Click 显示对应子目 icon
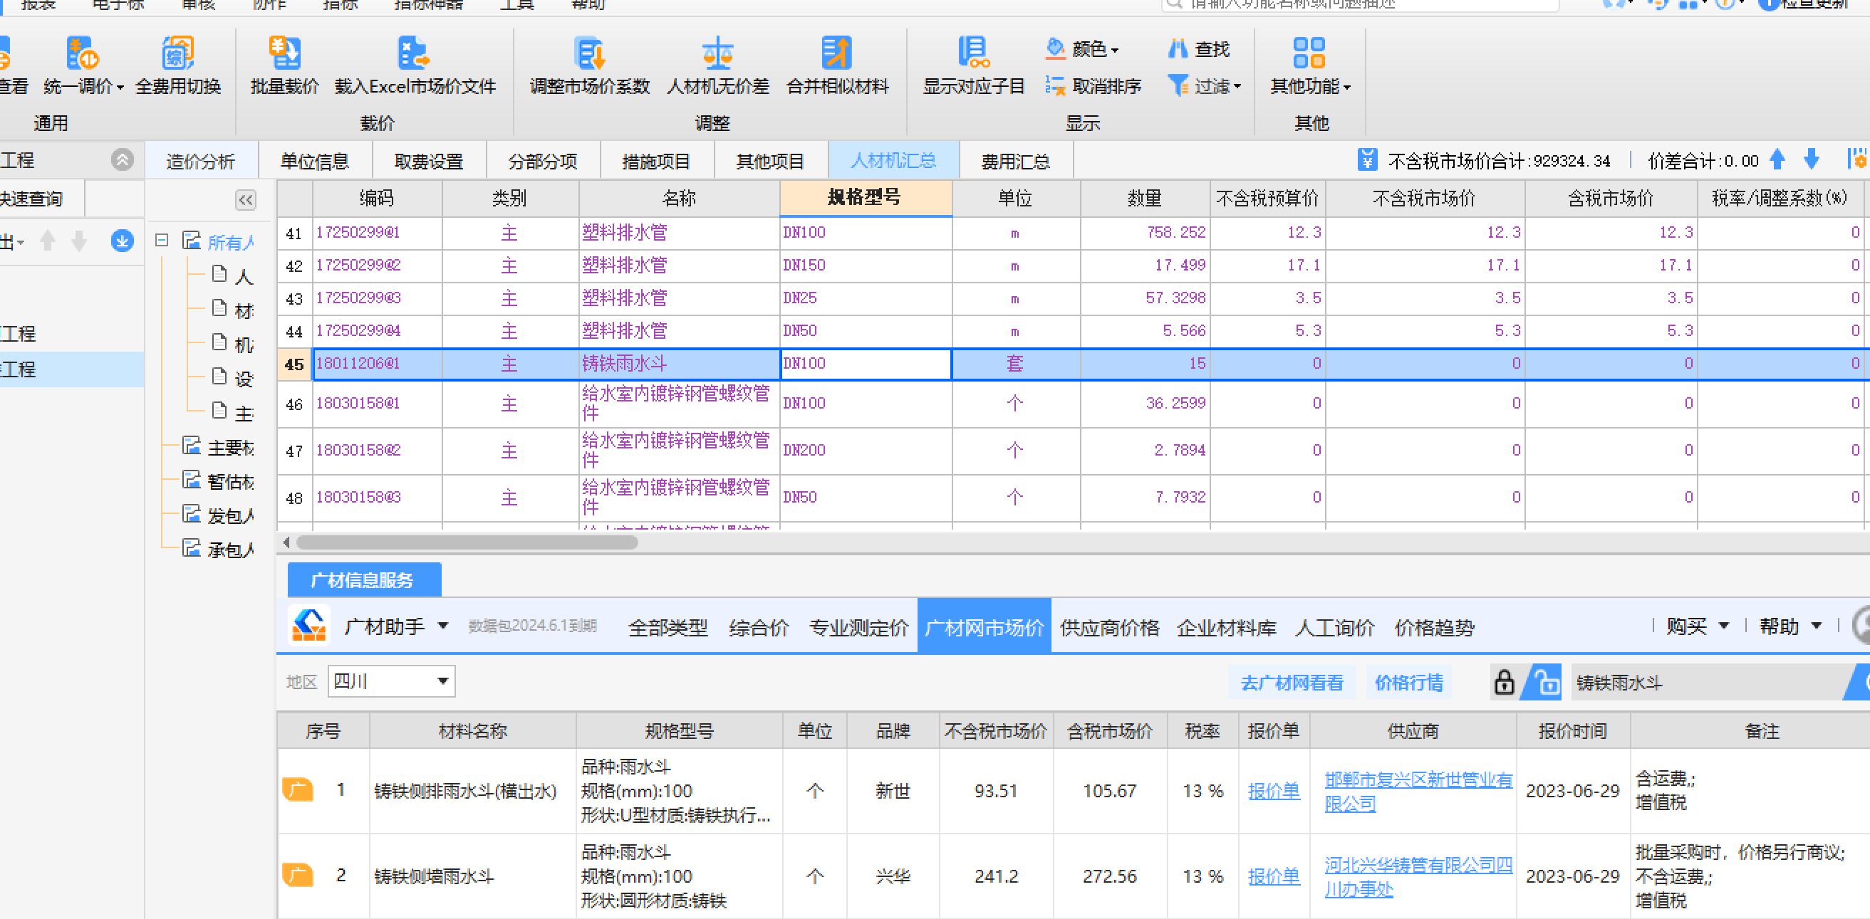The height and width of the screenshot is (919, 1870). tap(974, 53)
